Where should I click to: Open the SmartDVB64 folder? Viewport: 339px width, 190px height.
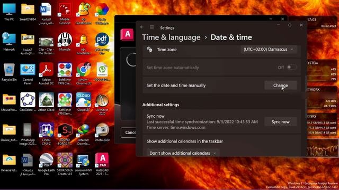coord(28,12)
